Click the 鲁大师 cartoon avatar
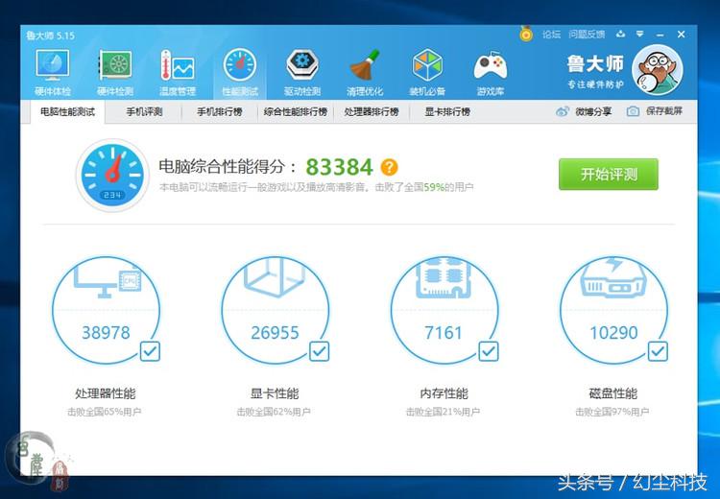720x499 pixels. tap(657, 70)
